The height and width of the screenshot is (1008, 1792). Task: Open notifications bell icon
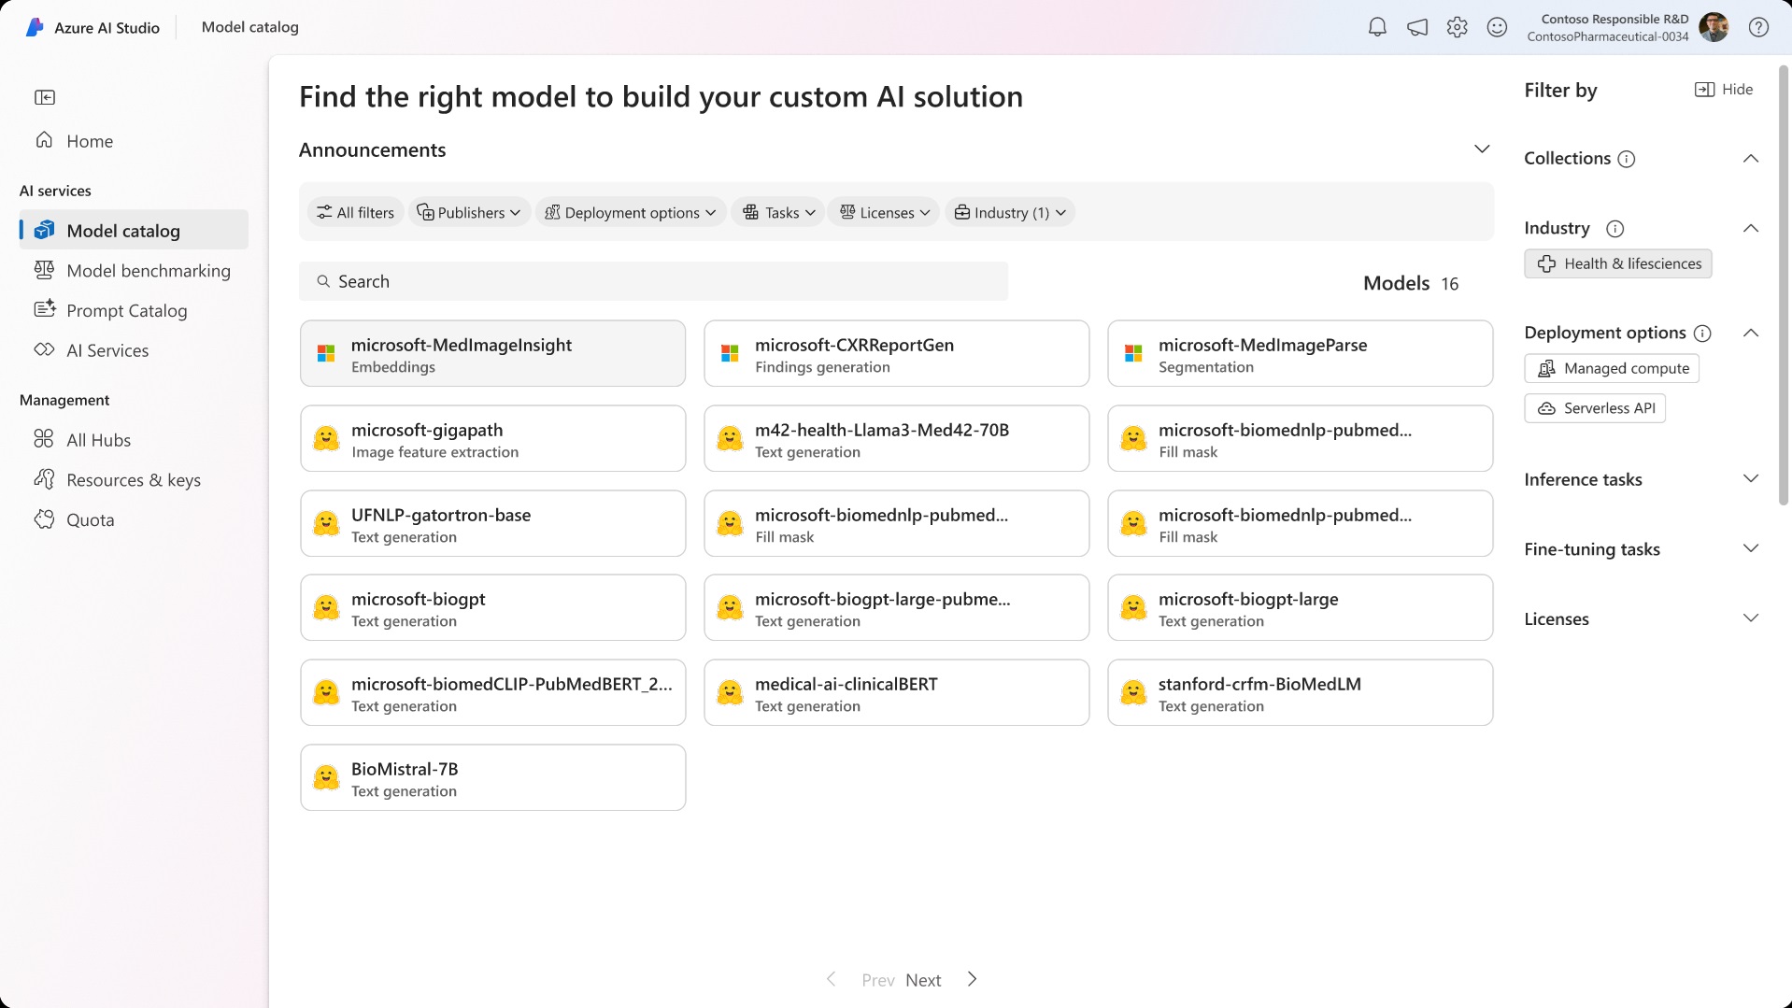(x=1375, y=27)
